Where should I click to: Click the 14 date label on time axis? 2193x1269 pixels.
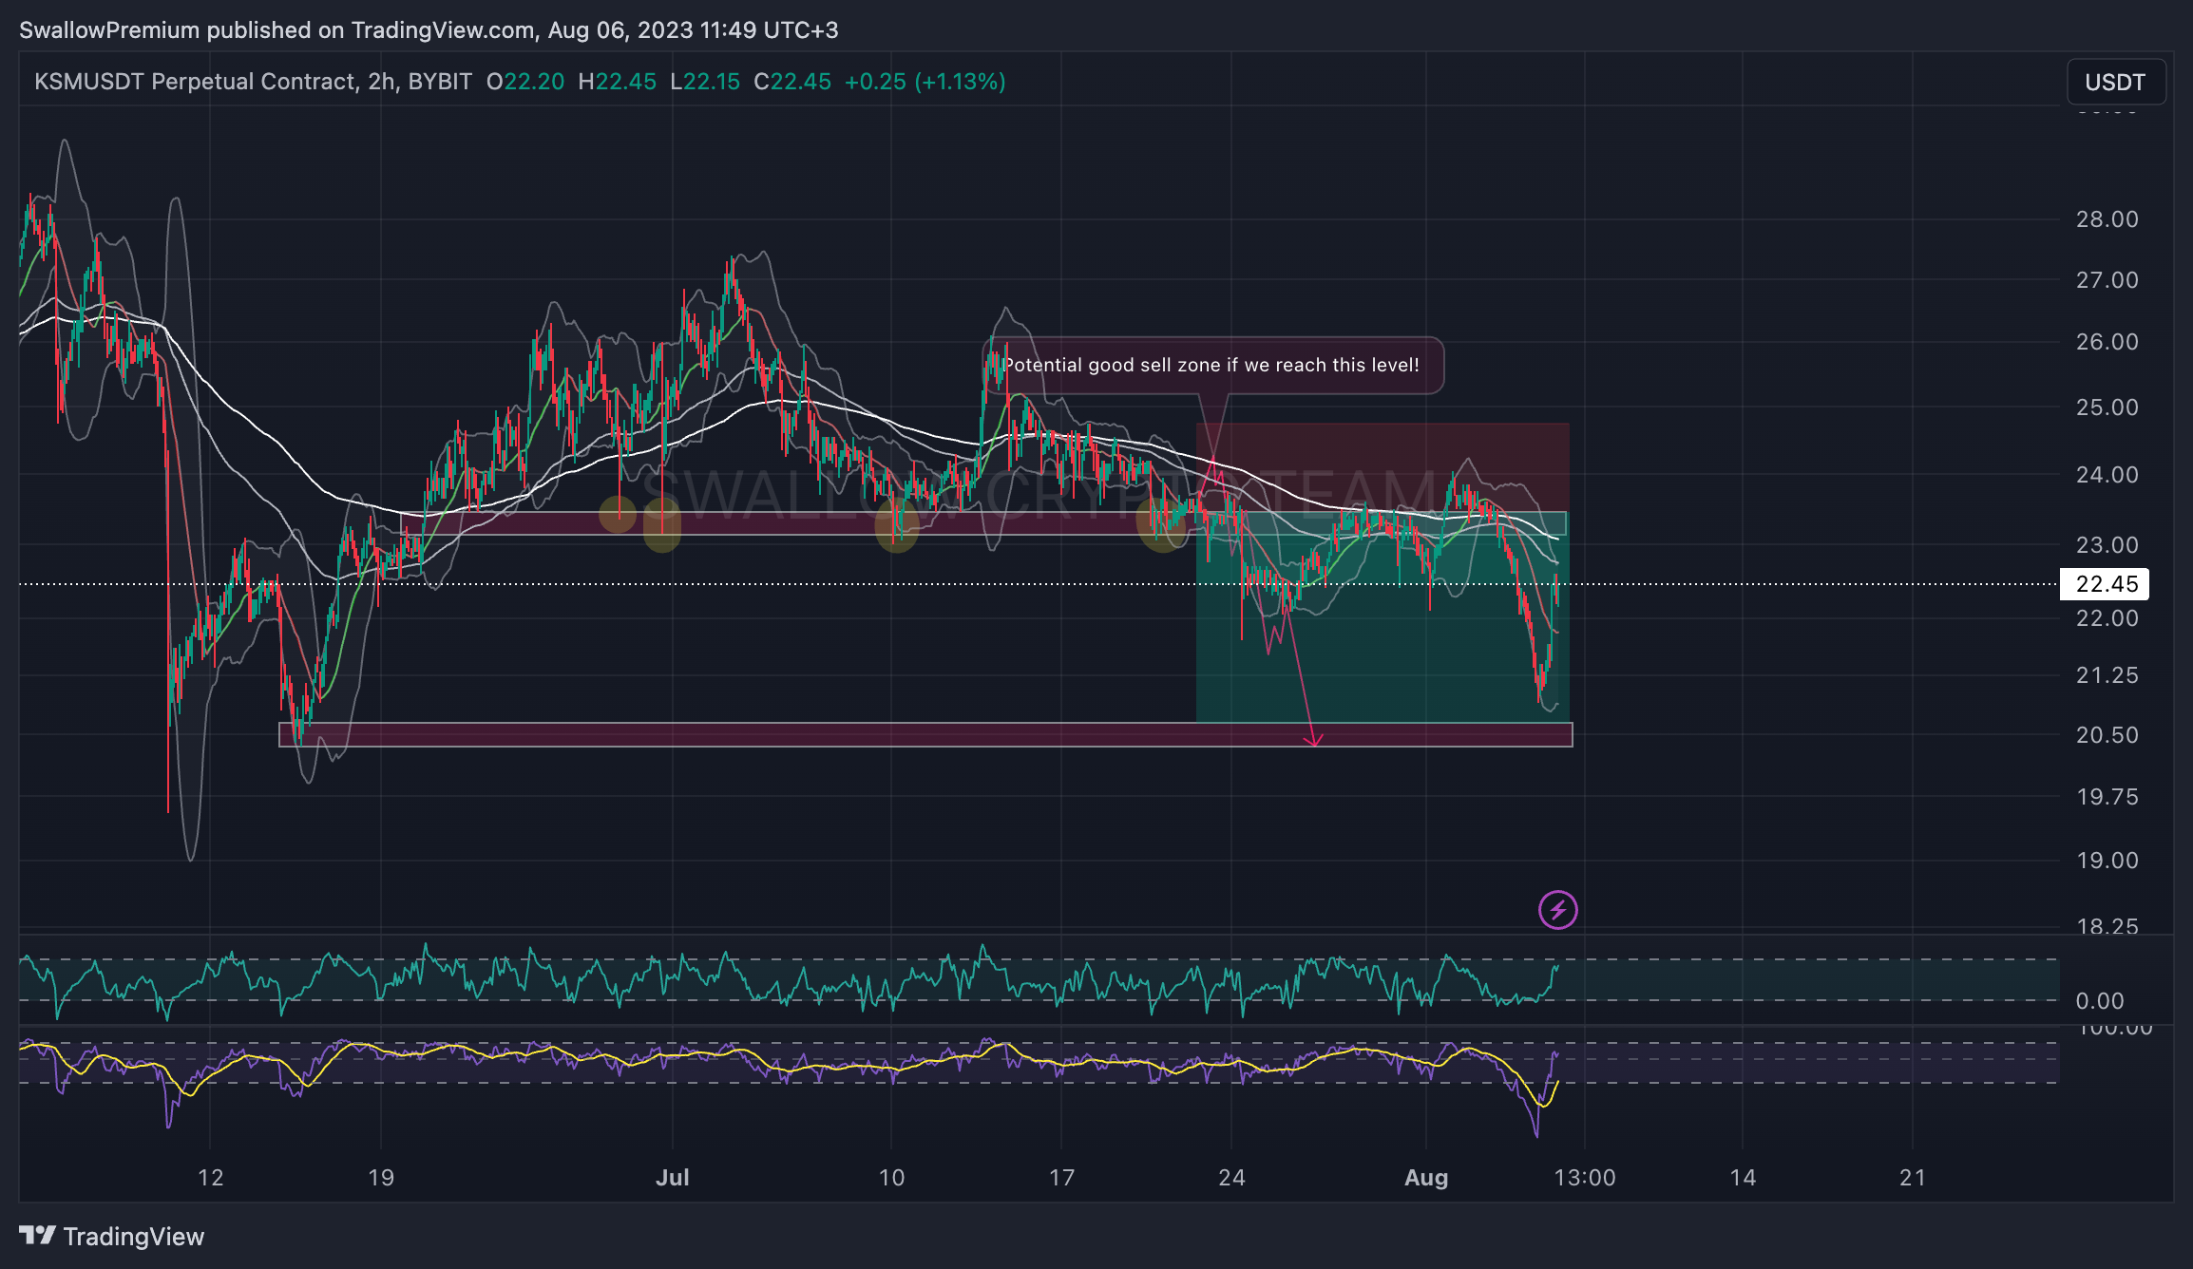tap(1743, 1177)
